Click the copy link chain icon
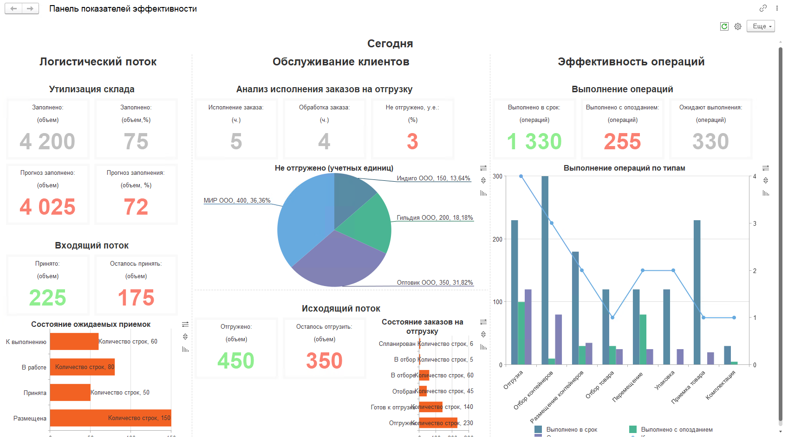 pyautogui.click(x=763, y=8)
